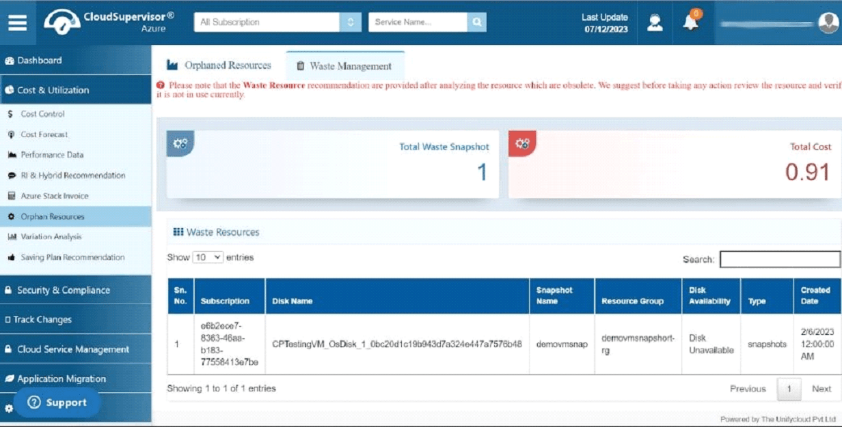
Task: Switch to the Orphaned Resources tab
Action: (x=219, y=65)
